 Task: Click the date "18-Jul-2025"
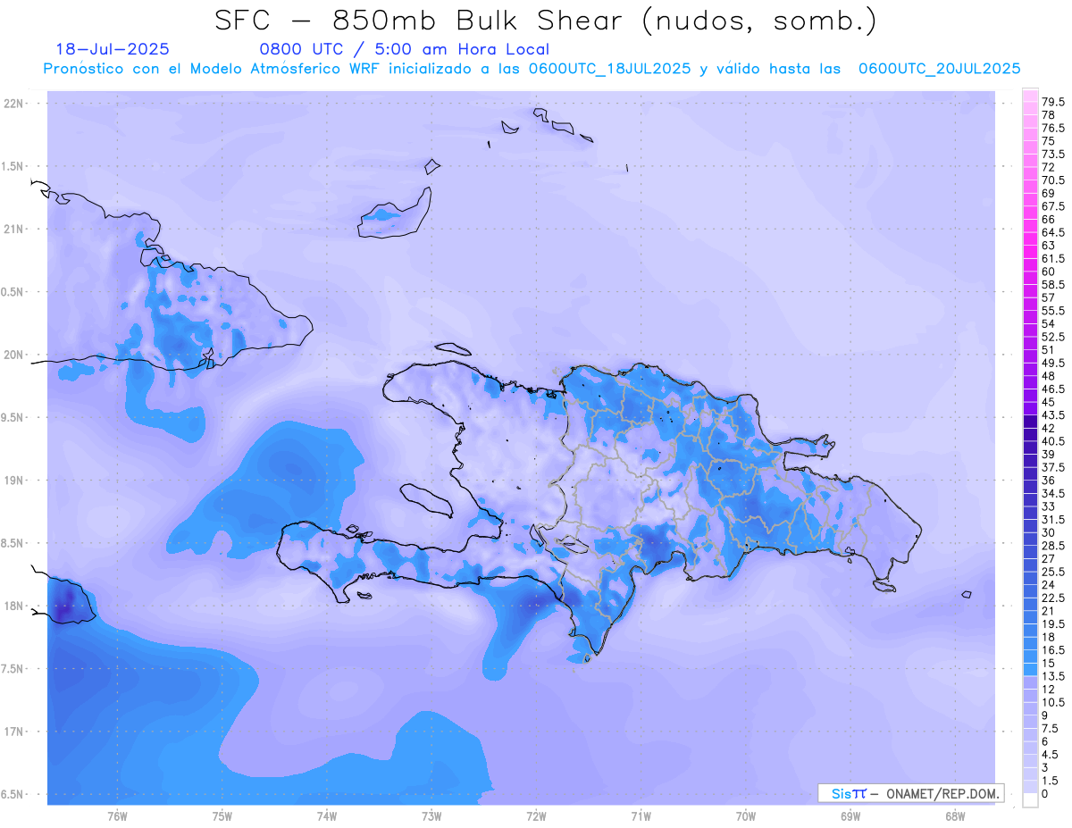(113, 49)
